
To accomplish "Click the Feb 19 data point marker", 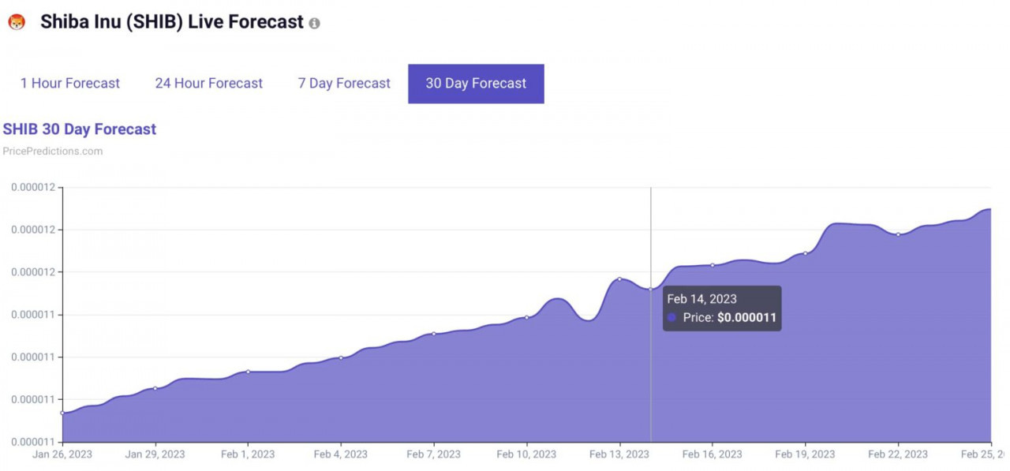I will (x=806, y=253).
